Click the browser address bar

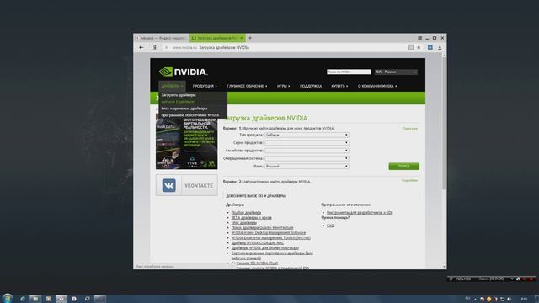pos(286,47)
